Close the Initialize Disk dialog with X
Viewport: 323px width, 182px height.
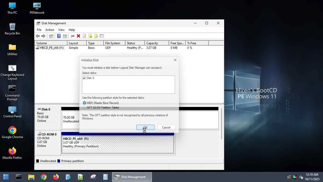pyautogui.click(x=175, y=60)
